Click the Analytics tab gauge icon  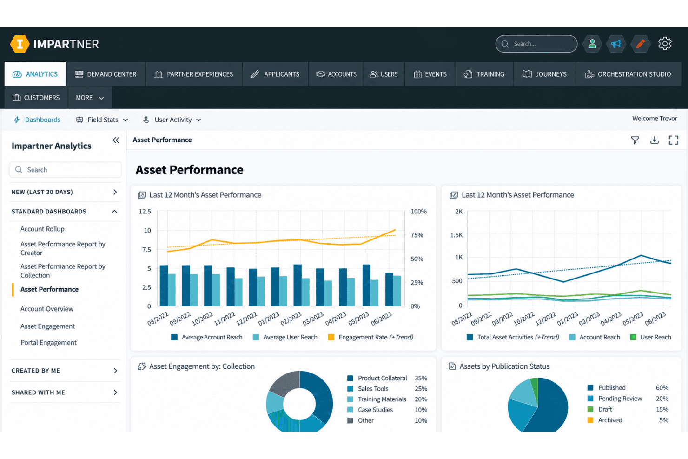point(17,74)
